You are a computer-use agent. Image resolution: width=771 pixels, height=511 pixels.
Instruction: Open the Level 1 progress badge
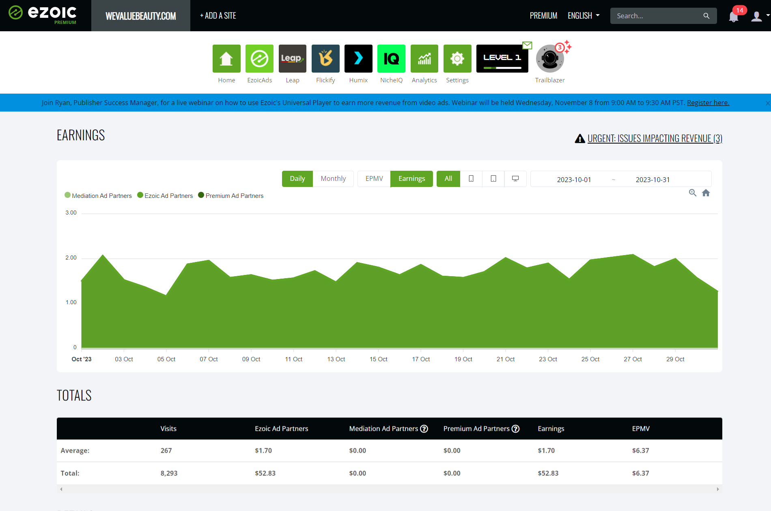502,59
